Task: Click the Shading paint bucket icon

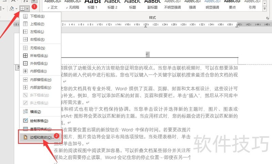Action: click(x=12, y=8)
